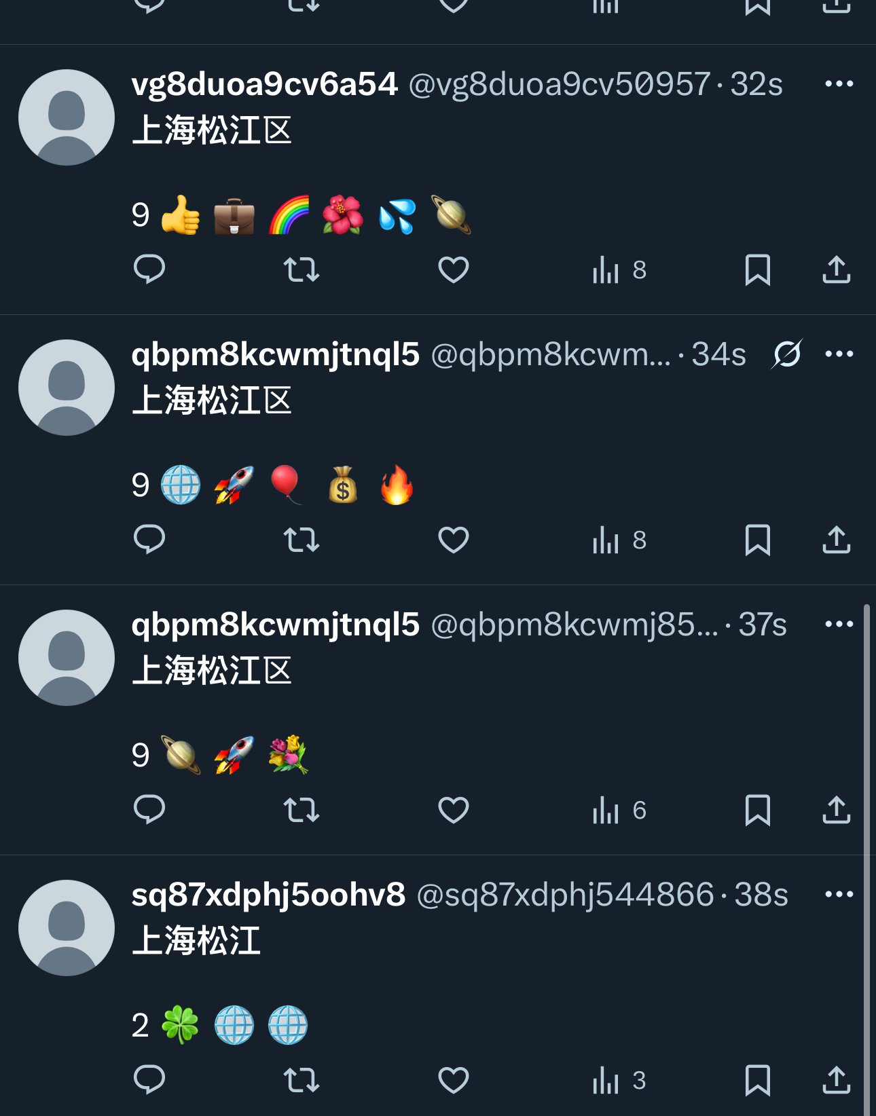Screen dimensions: 876x1116
Task: Bookmark the vg8duoa9cv6a54 post
Action: (758, 269)
